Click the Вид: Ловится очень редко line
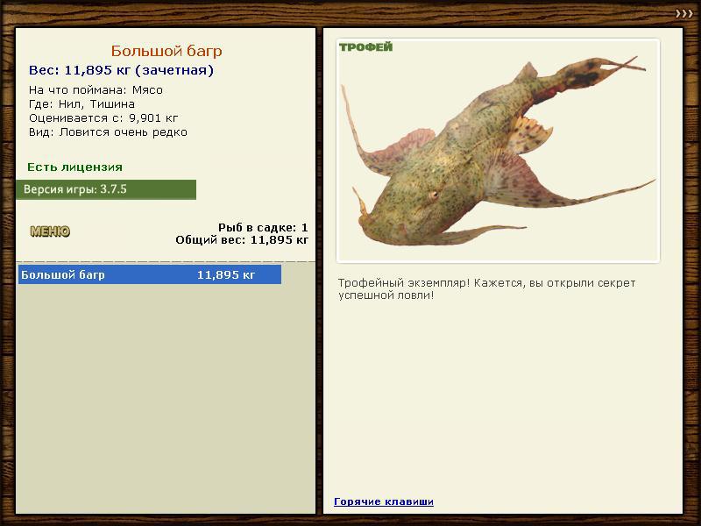701x526 pixels. [108, 132]
